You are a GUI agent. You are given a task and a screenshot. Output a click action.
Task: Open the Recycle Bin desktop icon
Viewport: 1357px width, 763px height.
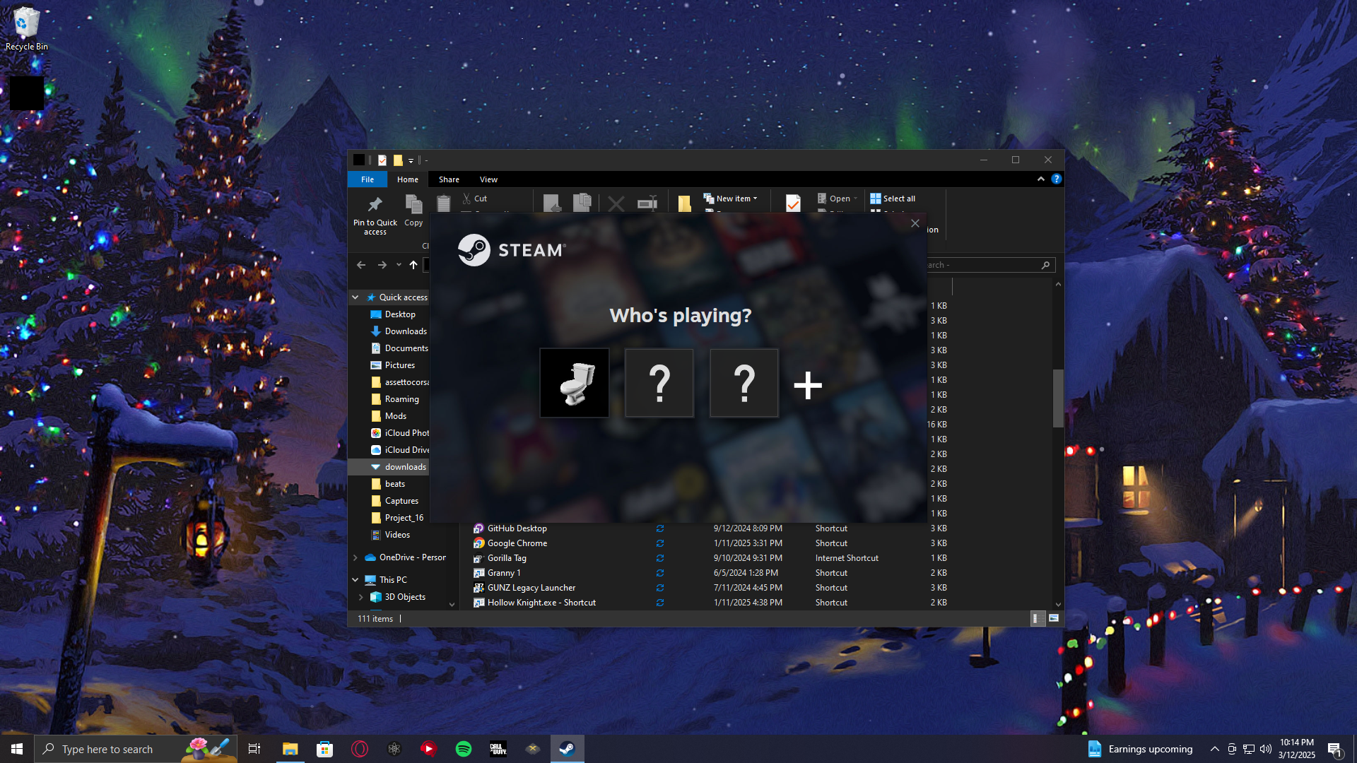pyautogui.click(x=27, y=29)
